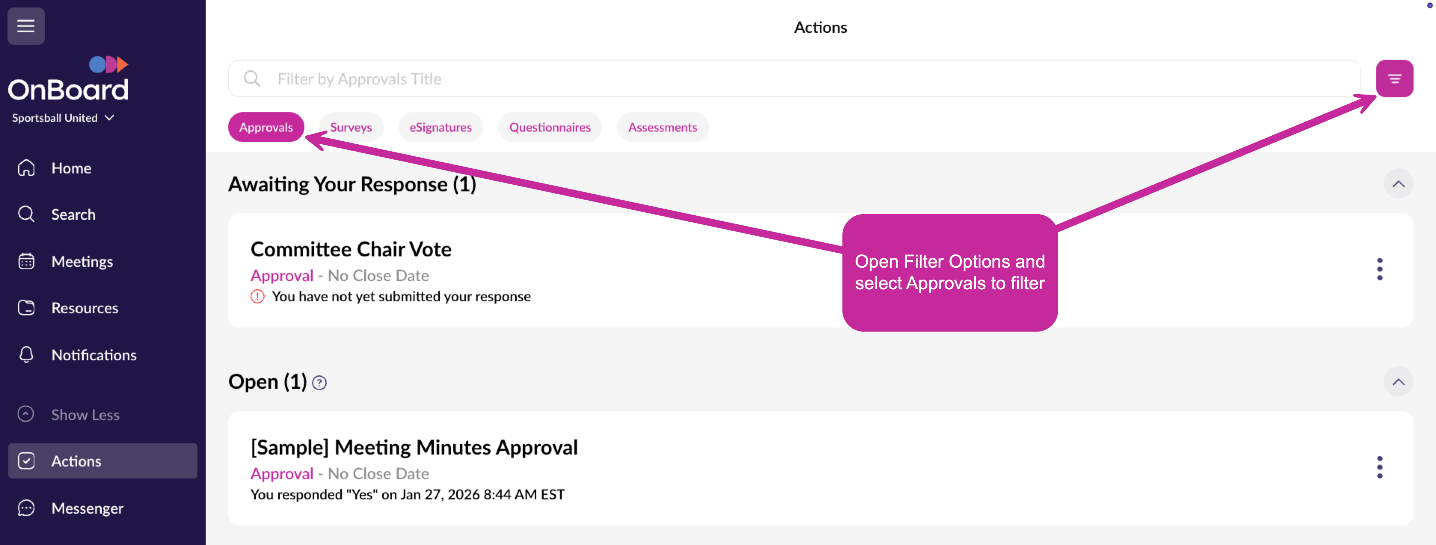Screen dimensions: 1436x545
Task: Switch to the Assessments tab
Action: [663, 127]
